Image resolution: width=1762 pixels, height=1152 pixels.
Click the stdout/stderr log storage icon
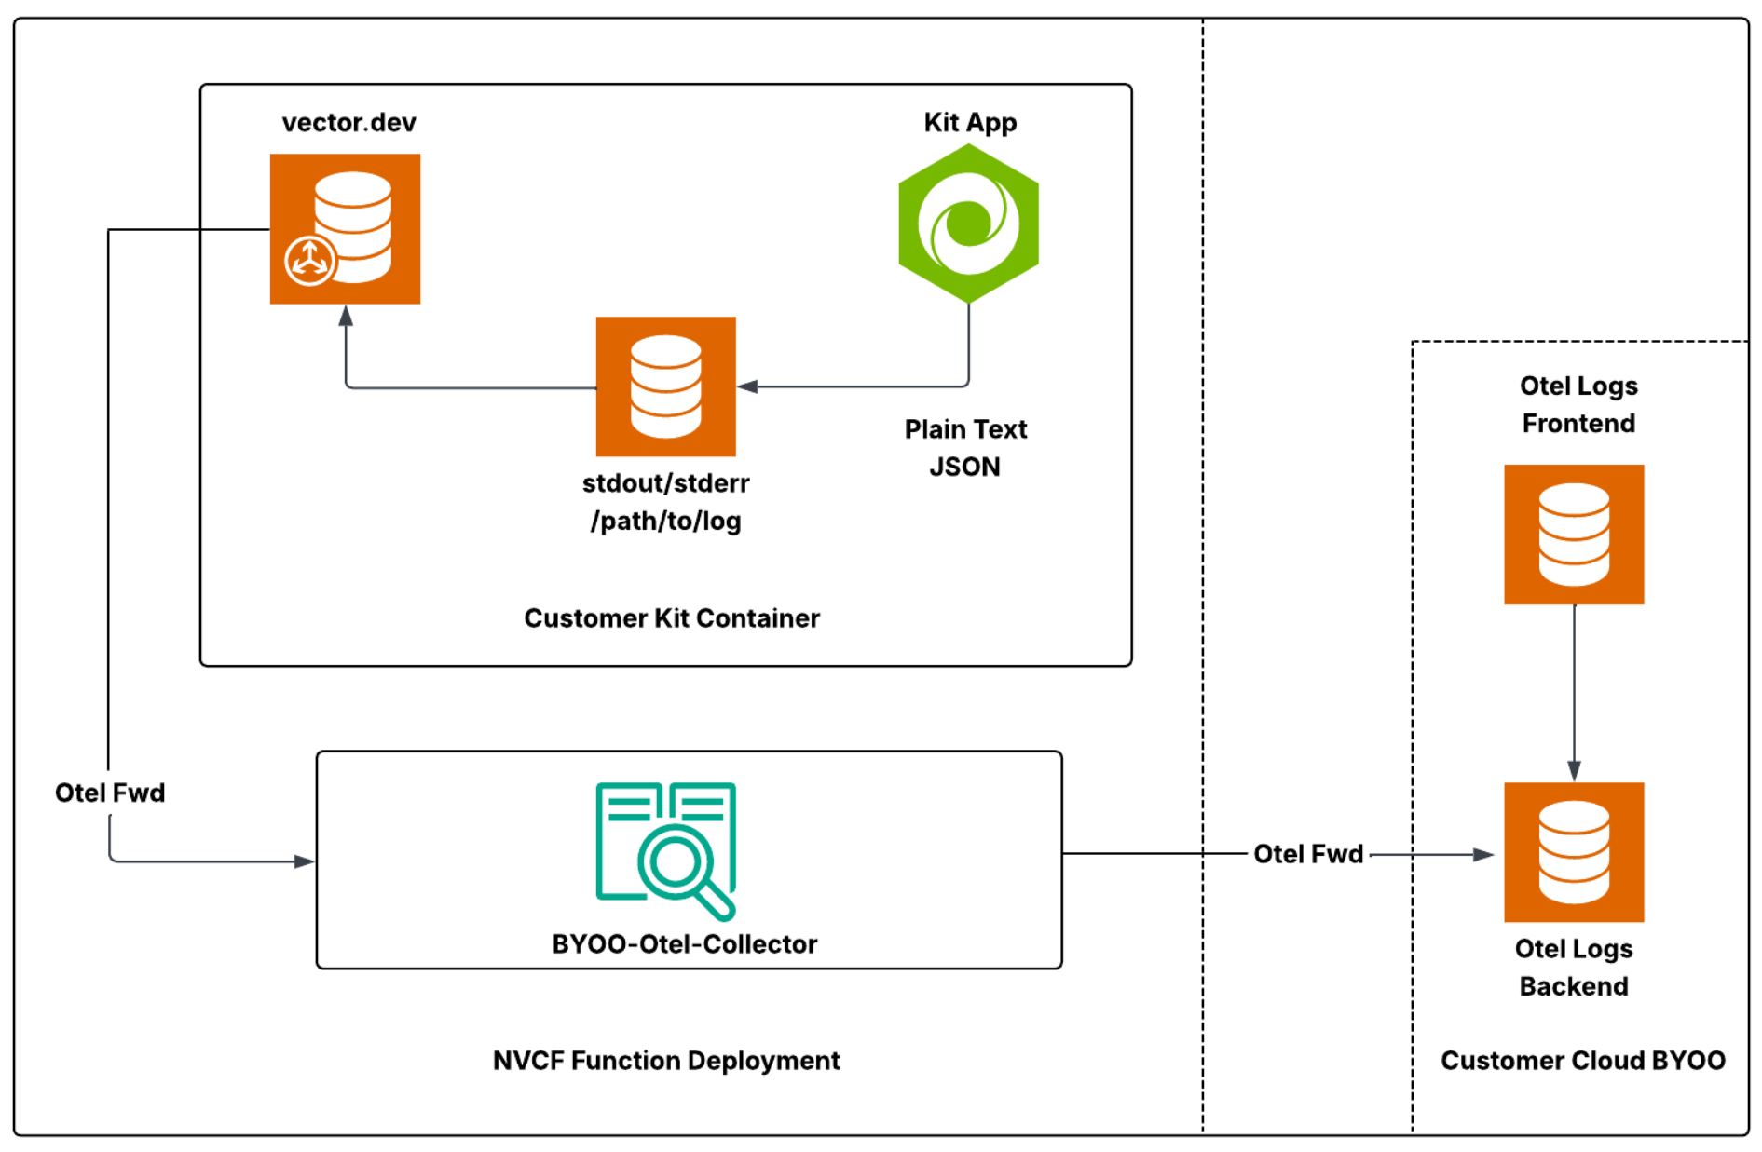click(665, 386)
